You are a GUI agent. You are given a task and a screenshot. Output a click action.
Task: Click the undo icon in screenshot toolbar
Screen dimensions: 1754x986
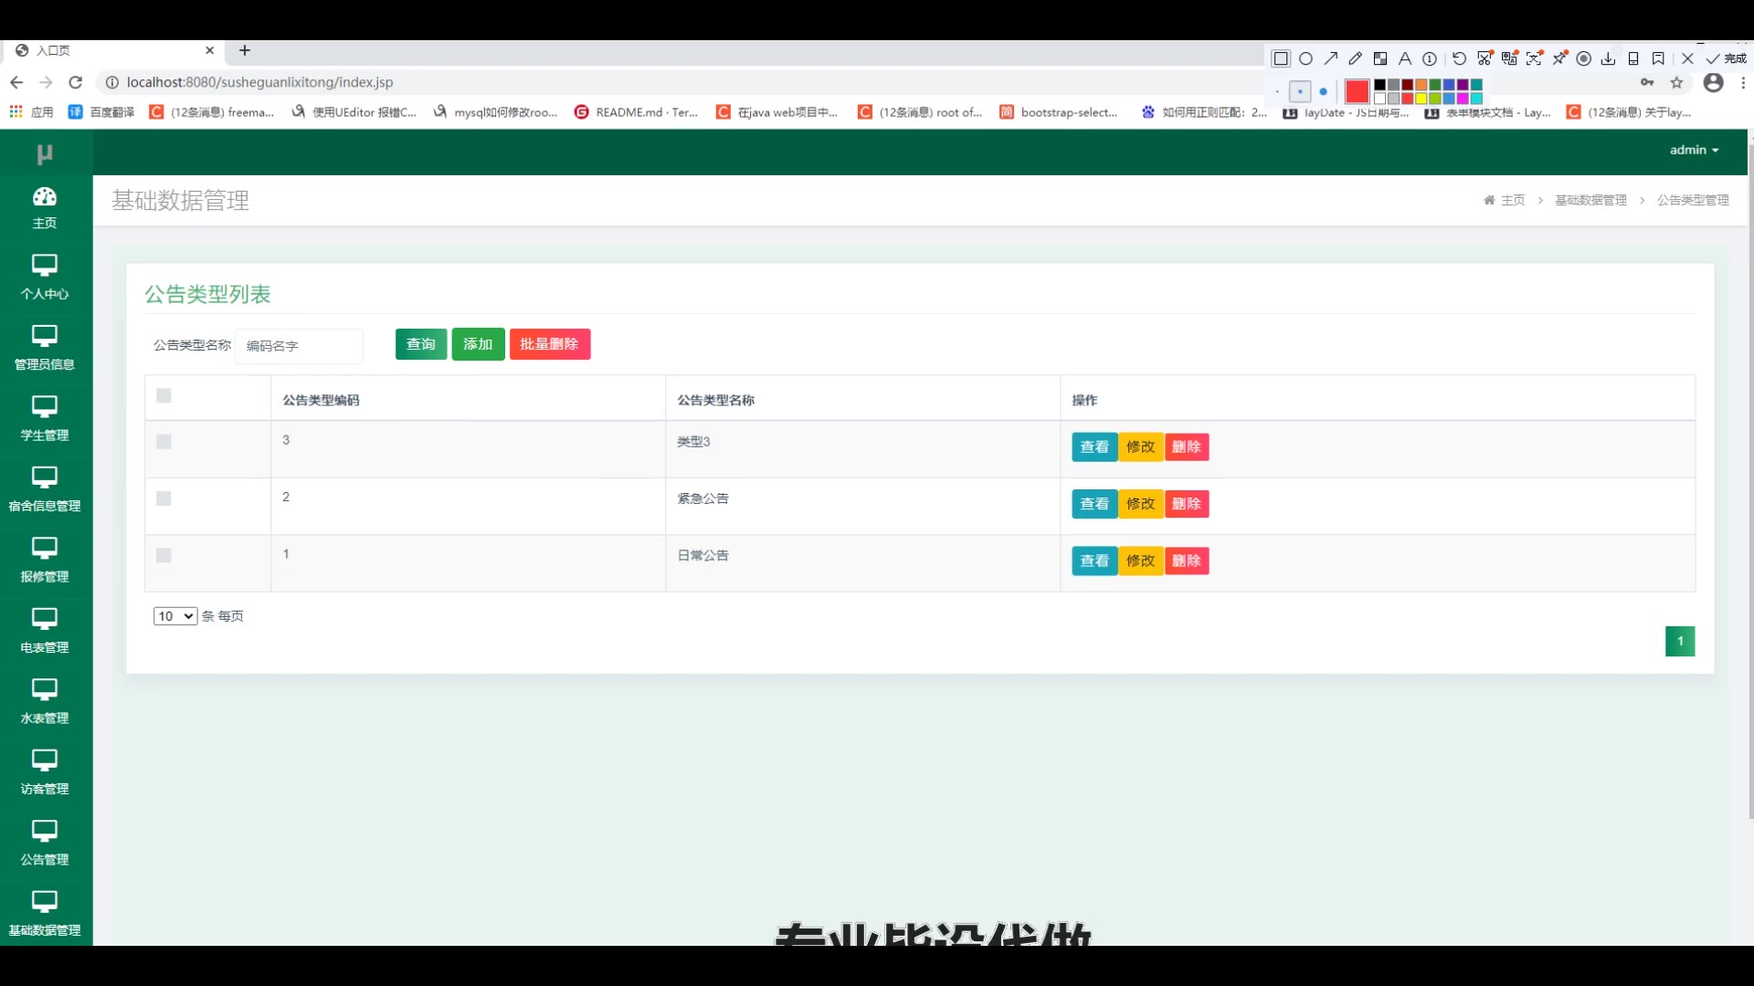(1459, 58)
